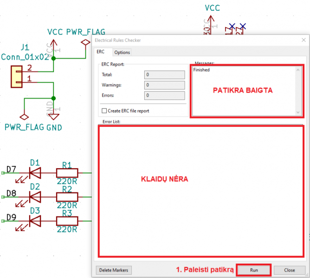This screenshot has height=278, width=310.
Task: Select the lower PWR_FLAG diamond symbol
Action: pos(24,117)
